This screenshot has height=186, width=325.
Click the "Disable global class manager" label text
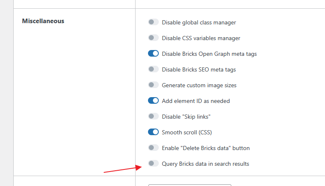point(199,22)
